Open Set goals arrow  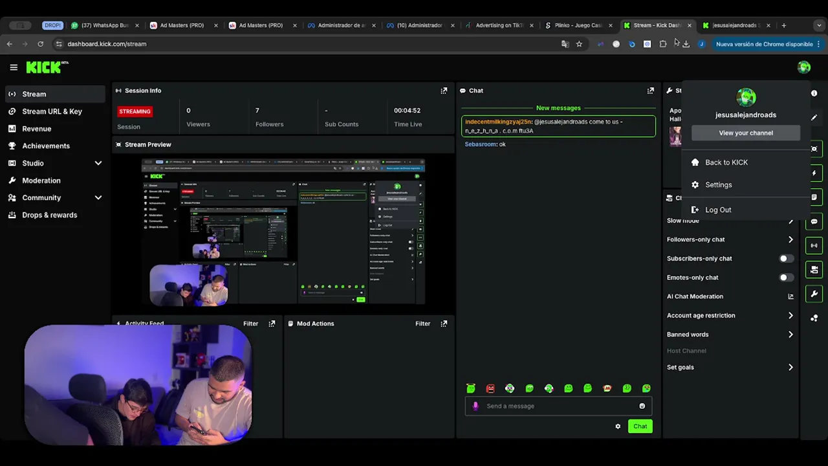pyautogui.click(x=790, y=367)
